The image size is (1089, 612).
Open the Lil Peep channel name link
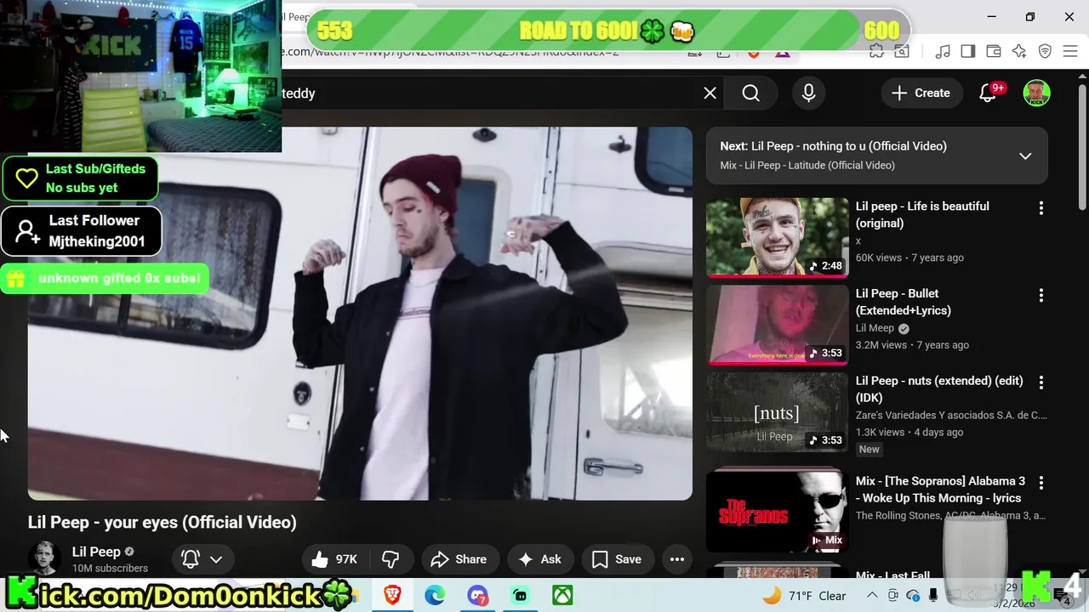96,552
